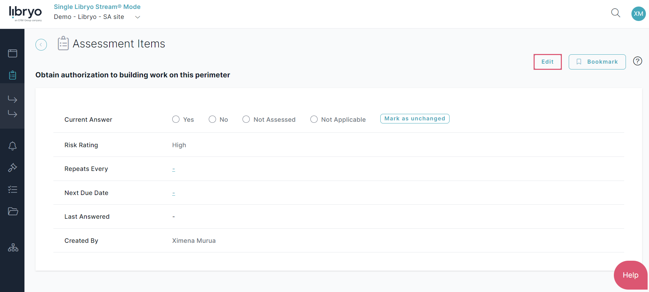Screen dimensions: 649x292
Task: Click Single Libryo Stream Mode label
Action: 97,7
